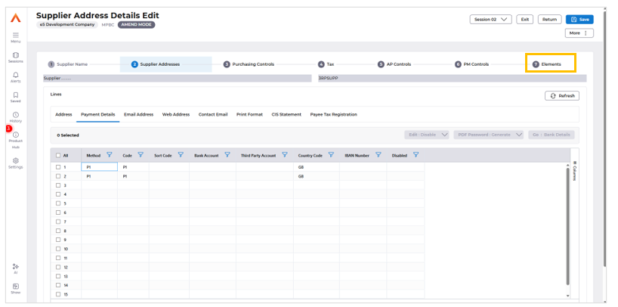This screenshot has height=307, width=618.
Task: Click the Supplier field
Action: coord(452,78)
